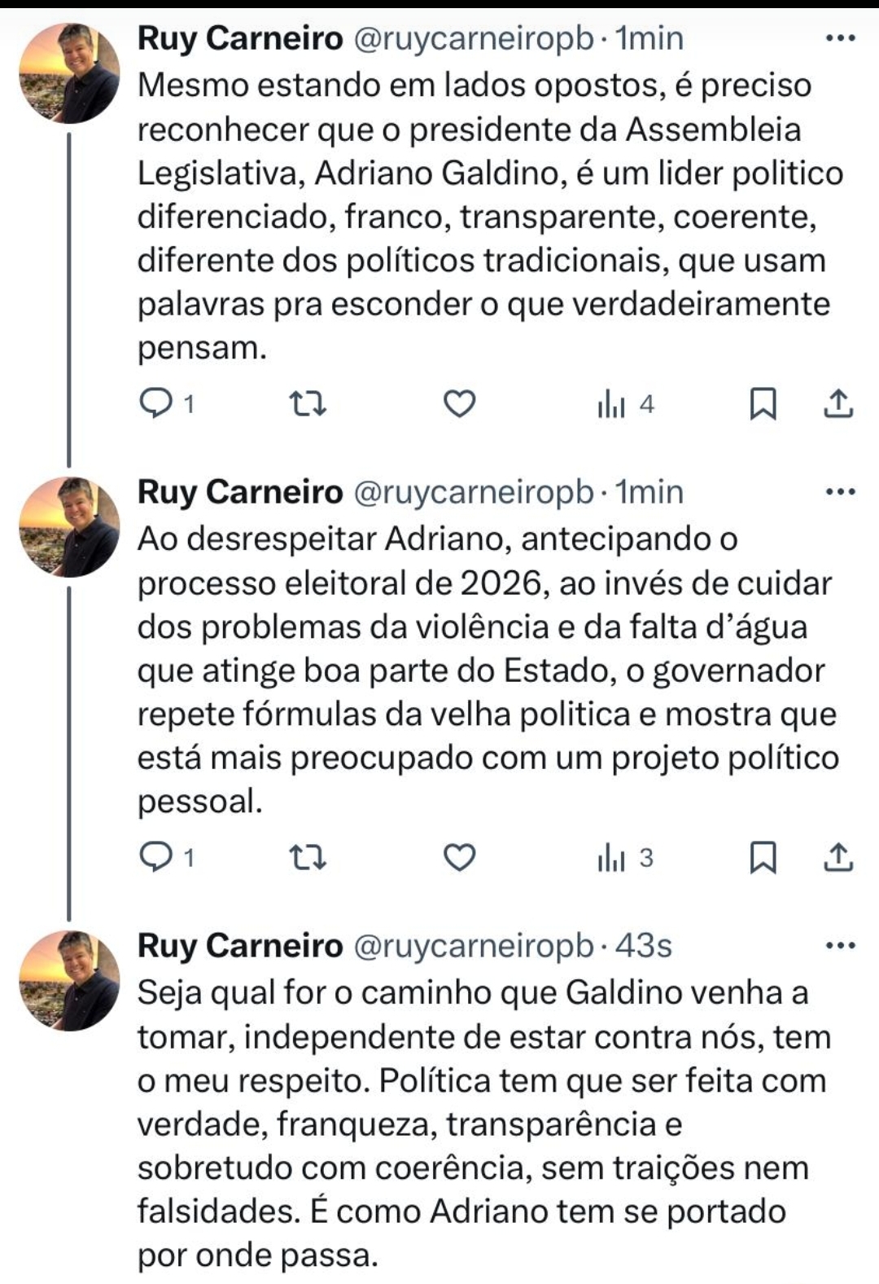The width and height of the screenshot is (879, 1284).
Task: Open more options on first tweet
Action: pos(840,37)
